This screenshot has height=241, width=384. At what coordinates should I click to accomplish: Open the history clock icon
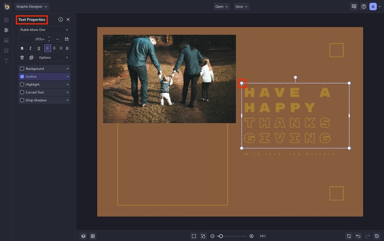(x=377, y=236)
